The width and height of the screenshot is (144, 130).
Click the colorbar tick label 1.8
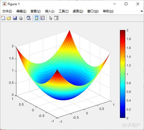tap(129, 39)
